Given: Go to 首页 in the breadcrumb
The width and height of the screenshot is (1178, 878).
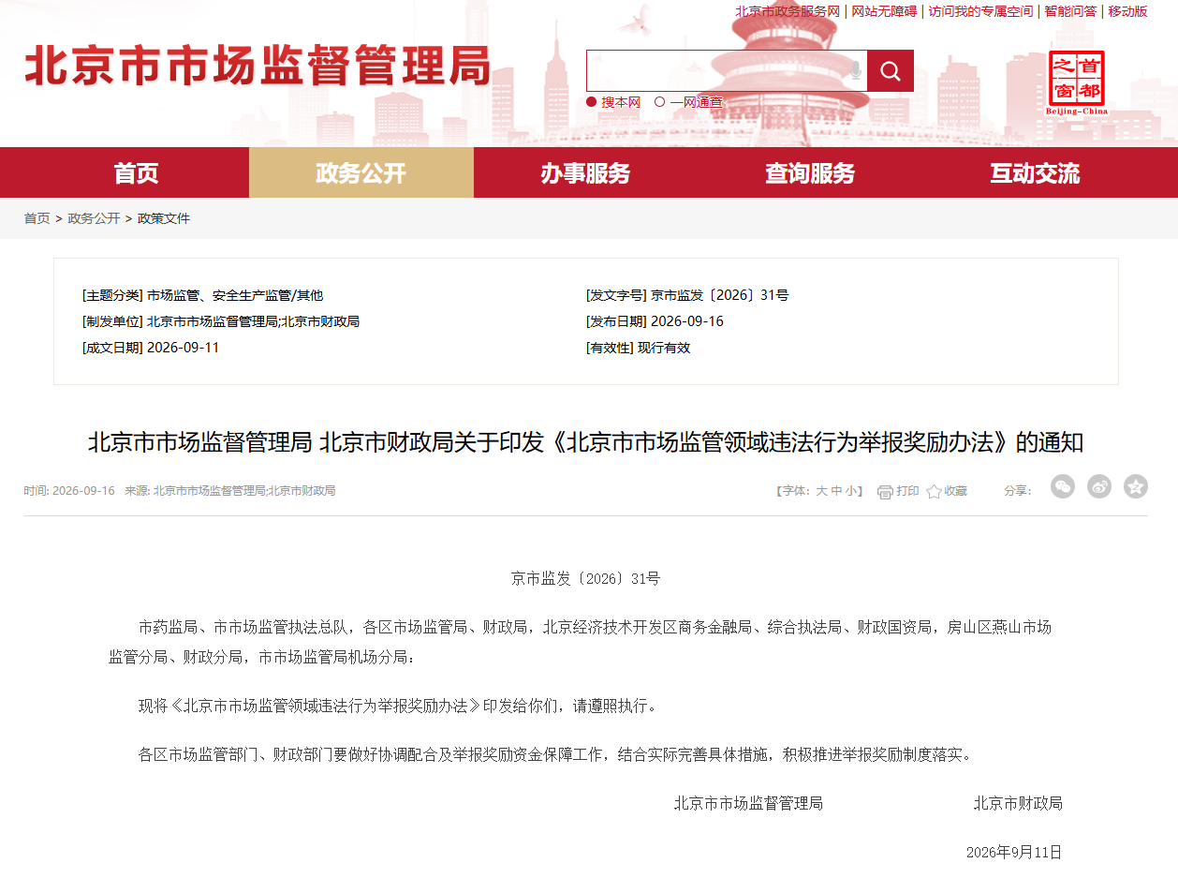Looking at the screenshot, I should [37, 218].
